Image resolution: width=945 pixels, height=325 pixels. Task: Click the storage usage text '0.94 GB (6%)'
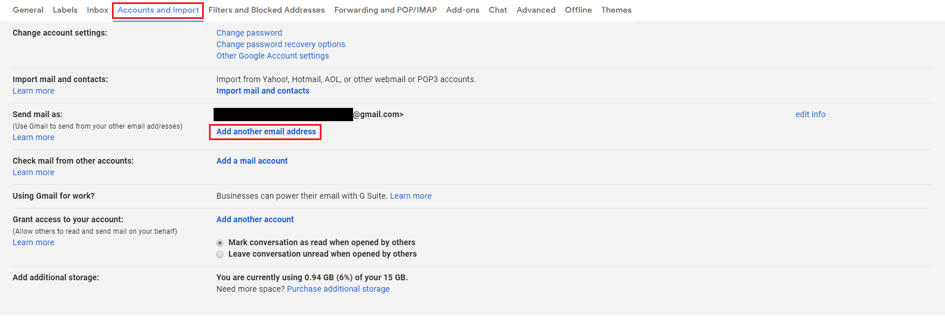pos(328,277)
